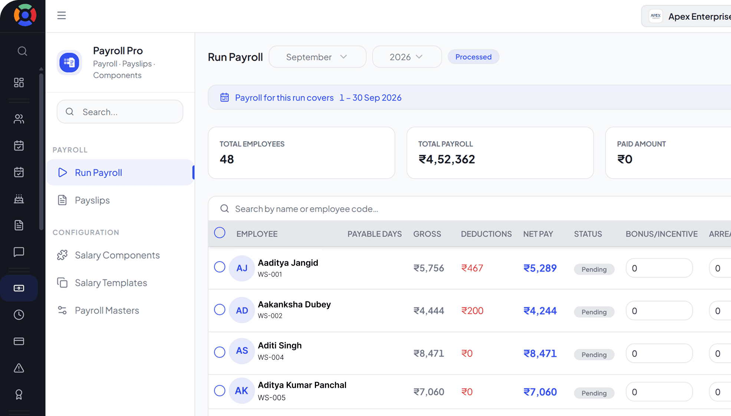Open the warning triangle icon in sidebar
The image size is (731, 416).
[19, 368]
